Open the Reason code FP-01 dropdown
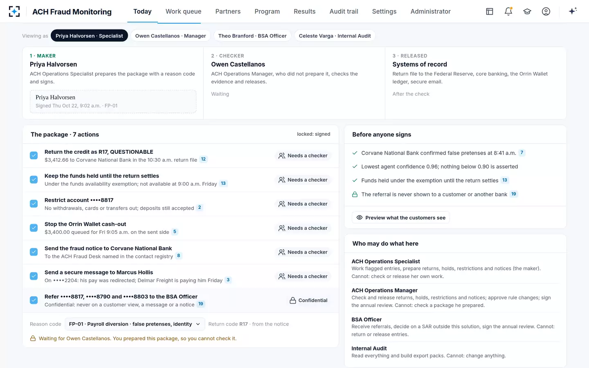 [135, 324]
